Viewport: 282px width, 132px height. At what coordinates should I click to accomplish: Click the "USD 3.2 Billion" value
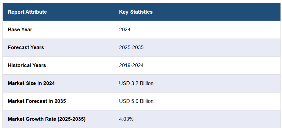coord(136,83)
